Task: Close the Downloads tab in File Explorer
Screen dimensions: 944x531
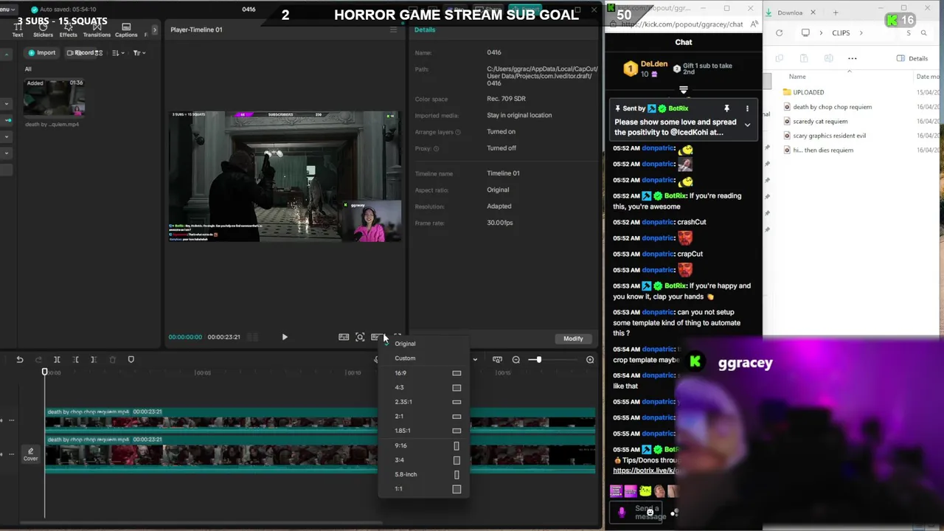Action: [813, 13]
